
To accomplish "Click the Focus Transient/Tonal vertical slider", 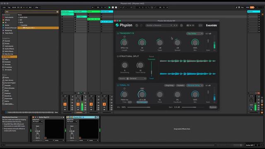I will coord(152,69).
